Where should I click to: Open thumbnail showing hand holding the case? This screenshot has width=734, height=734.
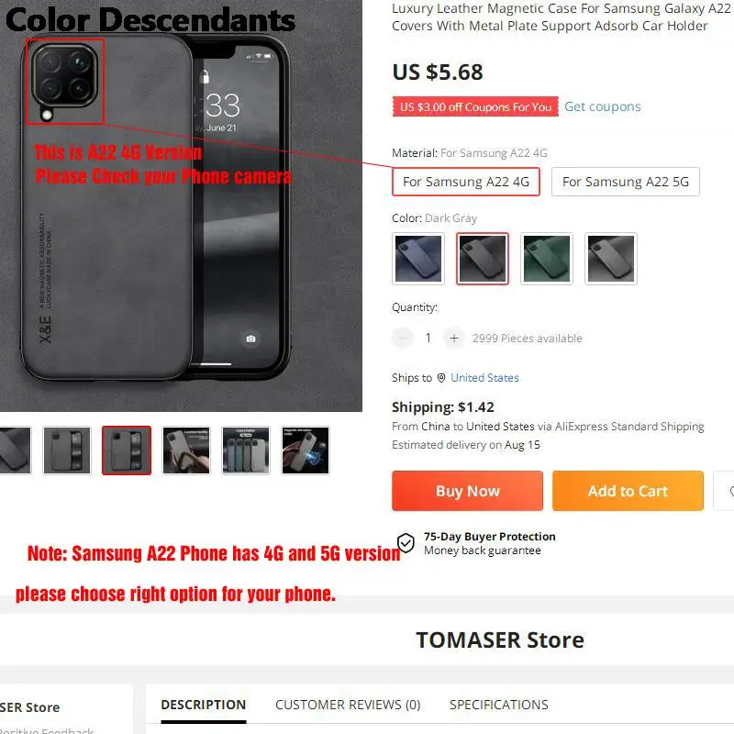coord(186,450)
